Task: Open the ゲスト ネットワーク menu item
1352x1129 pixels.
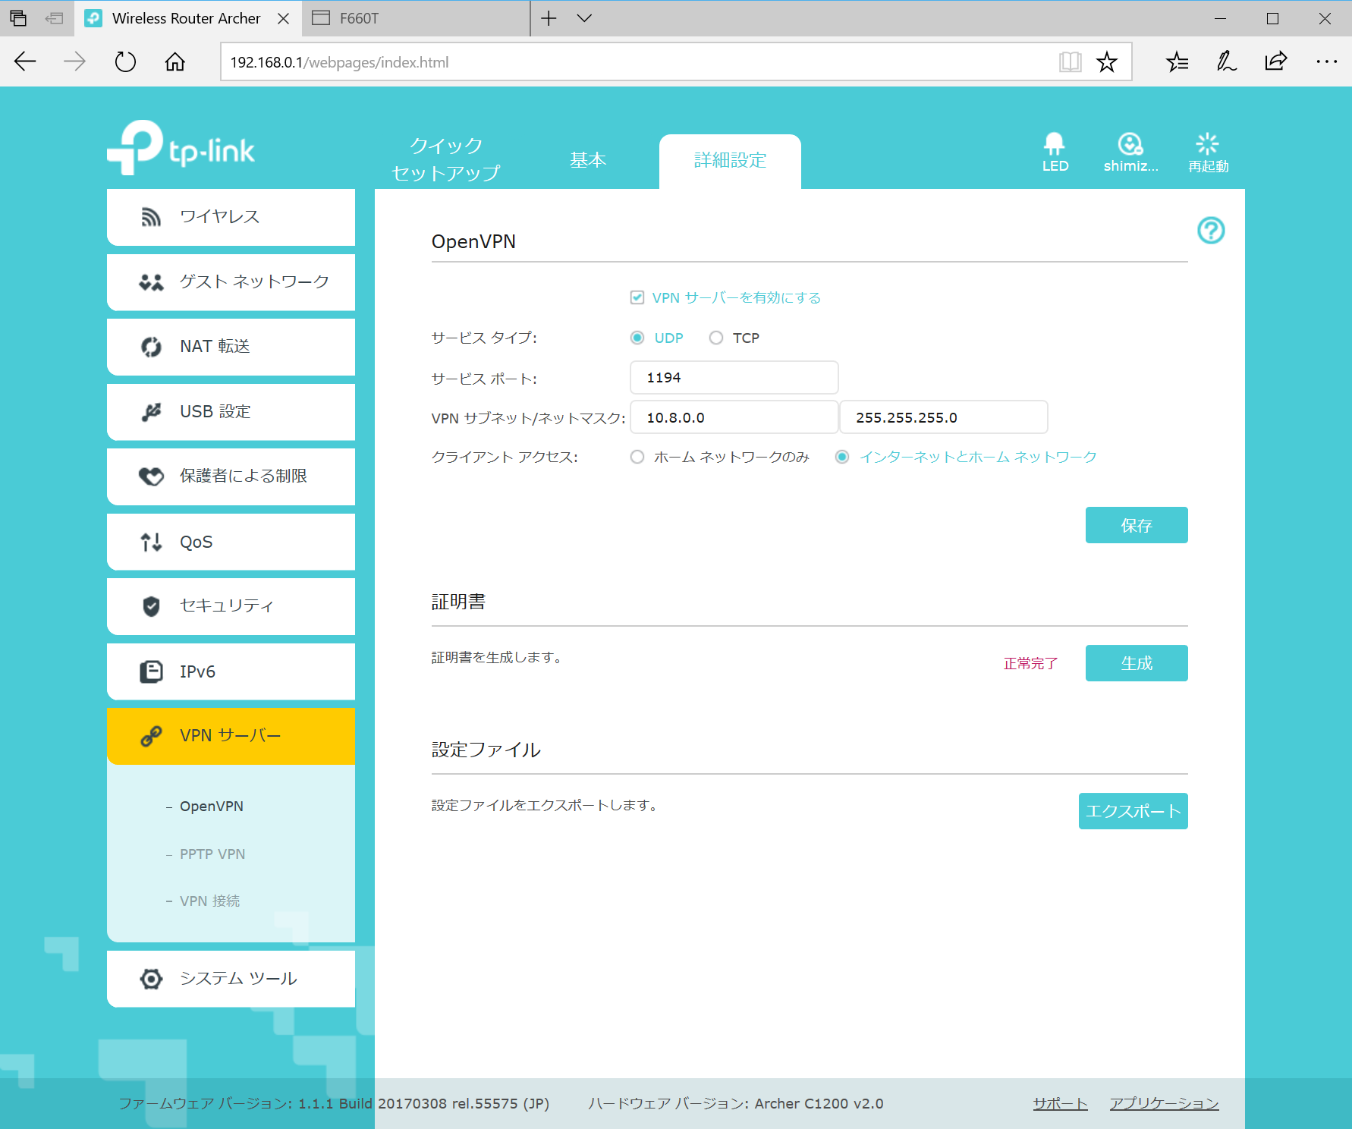Action: tap(231, 282)
